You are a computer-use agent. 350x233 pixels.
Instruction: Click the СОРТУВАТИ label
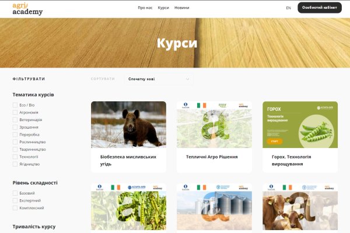[x=103, y=79]
